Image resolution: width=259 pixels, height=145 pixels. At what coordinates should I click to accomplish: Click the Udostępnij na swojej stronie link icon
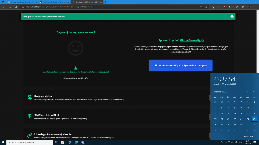[x=30, y=135]
